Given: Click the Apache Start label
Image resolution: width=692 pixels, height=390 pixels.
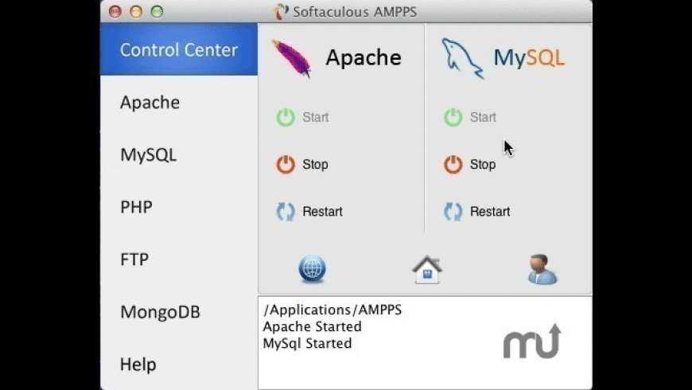Looking at the screenshot, I should tap(316, 118).
